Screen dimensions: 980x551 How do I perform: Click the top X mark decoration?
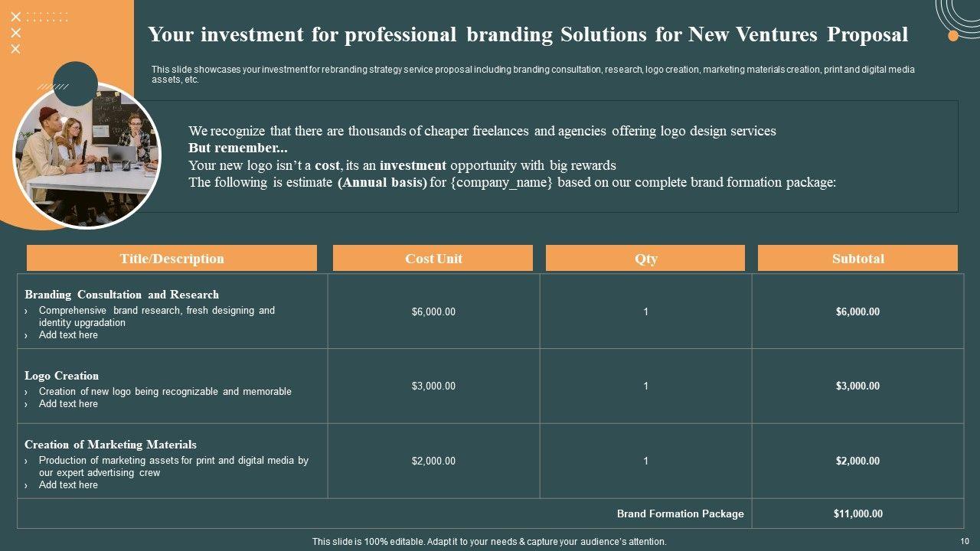pyautogui.click(x=15, y=17)
